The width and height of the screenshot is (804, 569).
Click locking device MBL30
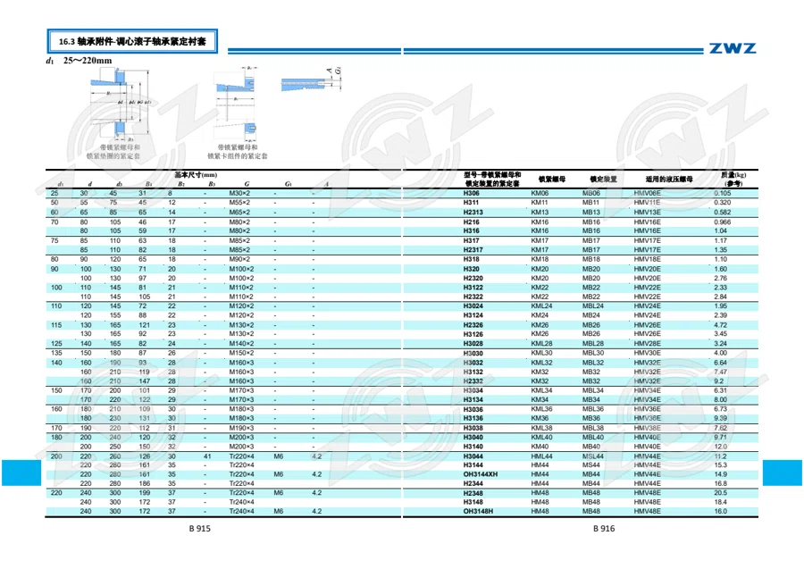tap(593, 353)
